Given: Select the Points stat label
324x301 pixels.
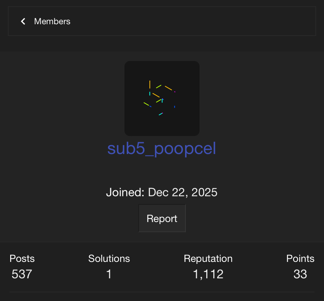Looking at the screenshot, I should (300, 259).
